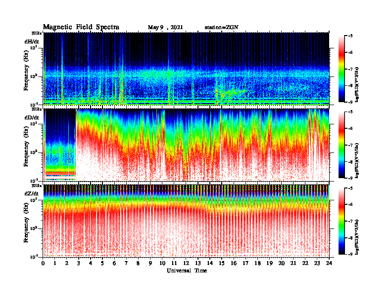Screen dimensions: 392x302
Task: Click the color bar beside dZ/dt panel
Action: point(342,221)
